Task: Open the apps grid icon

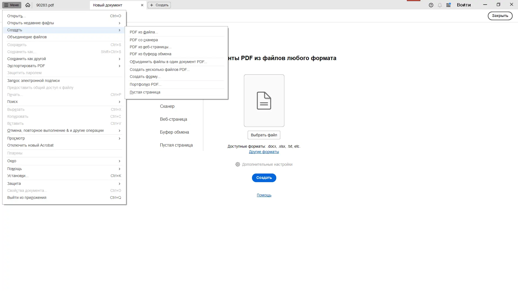Action: point(448,5)
